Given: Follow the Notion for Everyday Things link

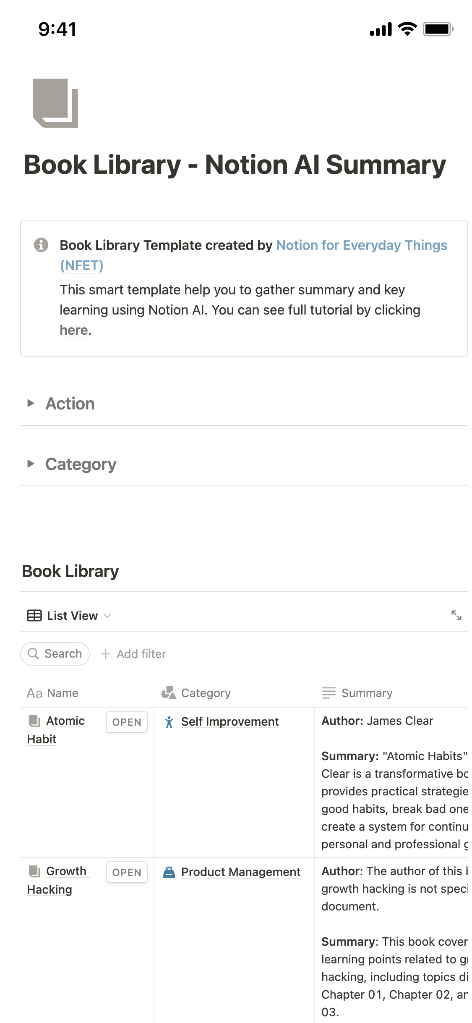Looking at the screenshot, I should coord(362,245).
